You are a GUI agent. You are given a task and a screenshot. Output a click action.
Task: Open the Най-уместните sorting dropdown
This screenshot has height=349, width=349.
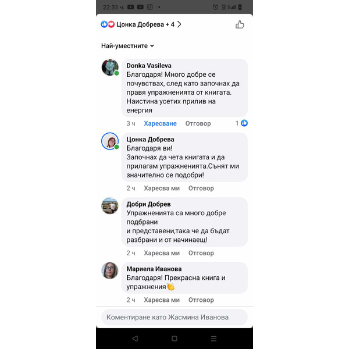pos(127,46)
